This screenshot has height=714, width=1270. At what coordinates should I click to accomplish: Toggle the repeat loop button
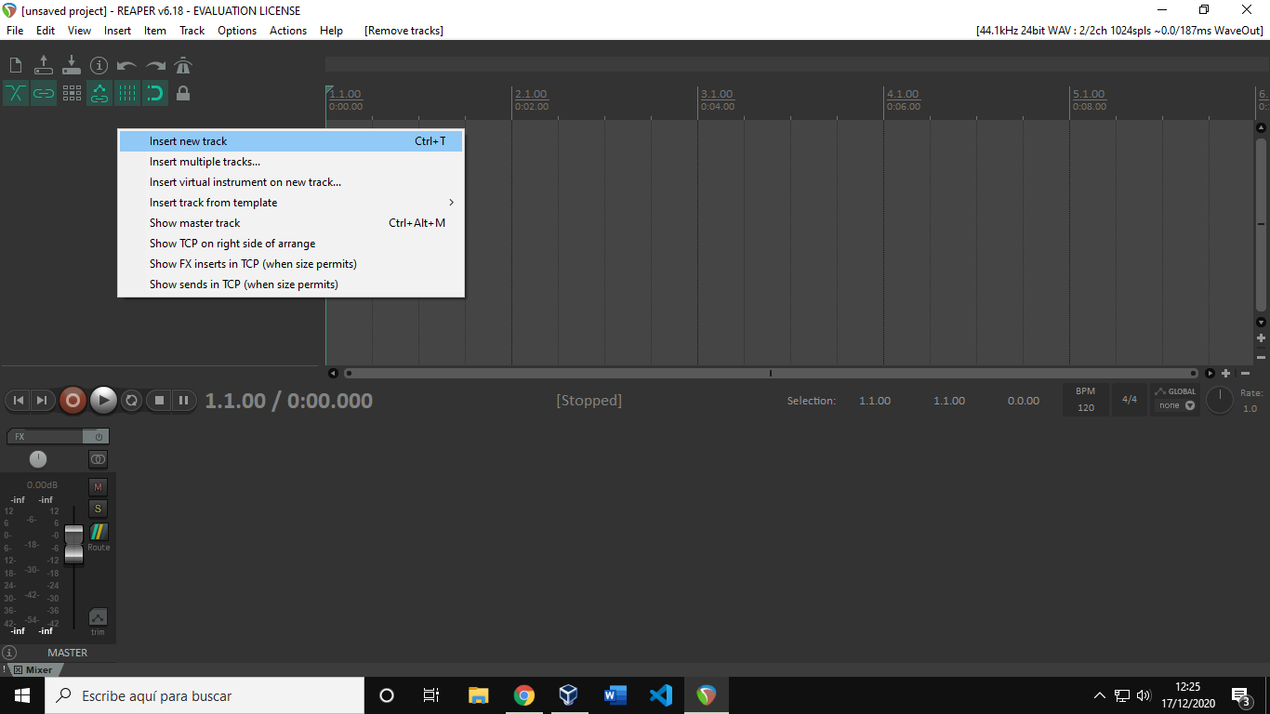pyautogui.click(x=132, y=401)
